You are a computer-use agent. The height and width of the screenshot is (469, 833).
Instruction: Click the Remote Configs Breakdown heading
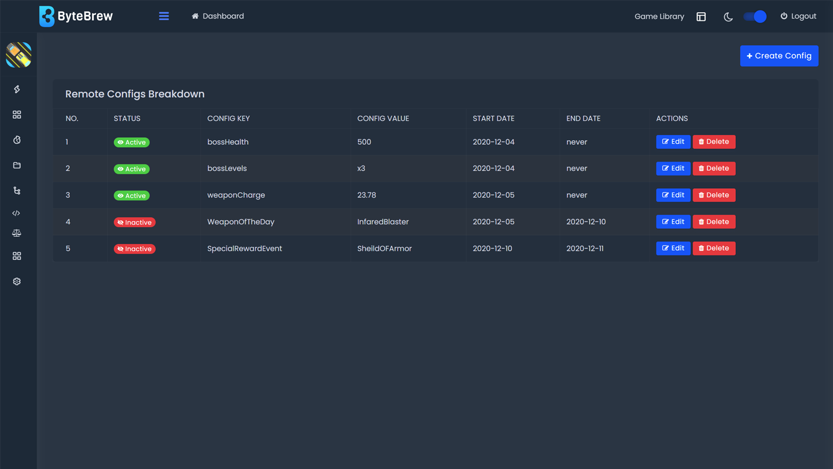point(135,94)
